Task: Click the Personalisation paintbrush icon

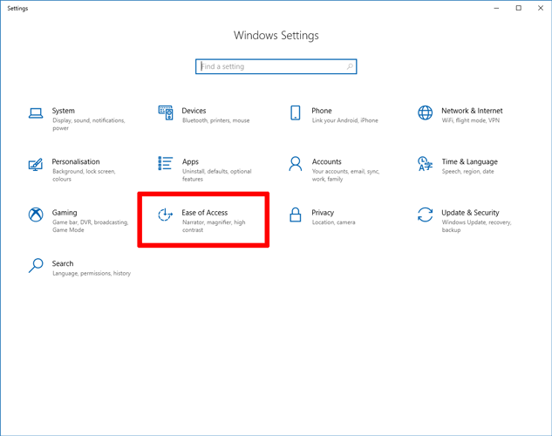Action: coord(36,164)
